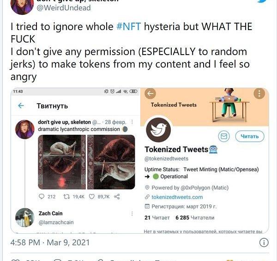Open the left artwork thumbnail
This screenshot has width=277, height=261.
[61, 162]
